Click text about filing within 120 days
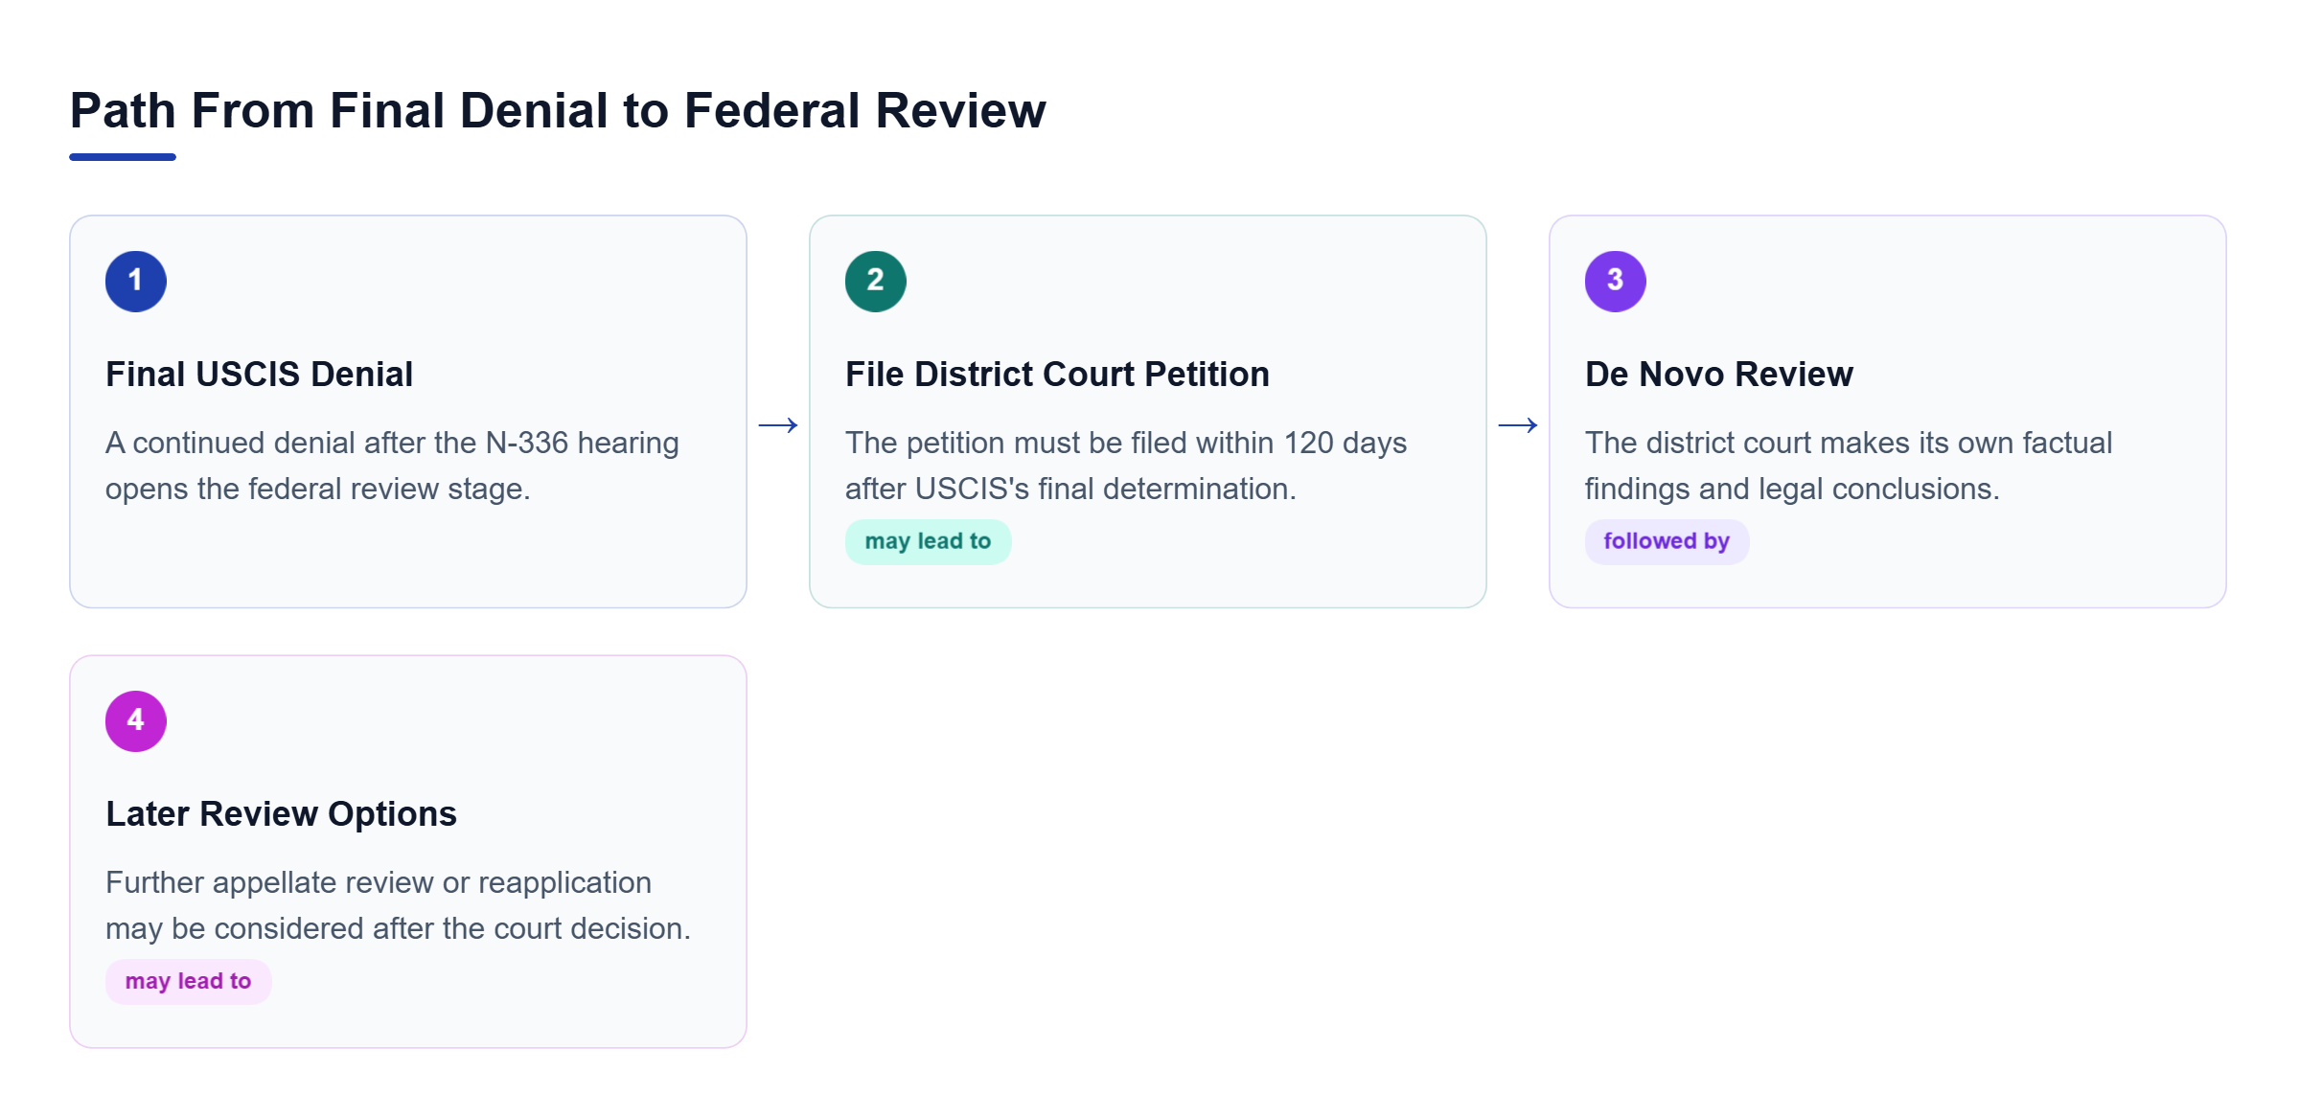 (x=1126, y=466)
